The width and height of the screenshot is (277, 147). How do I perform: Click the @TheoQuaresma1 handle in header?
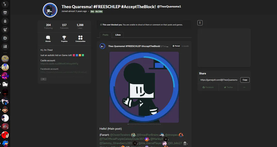pos(169,6)
